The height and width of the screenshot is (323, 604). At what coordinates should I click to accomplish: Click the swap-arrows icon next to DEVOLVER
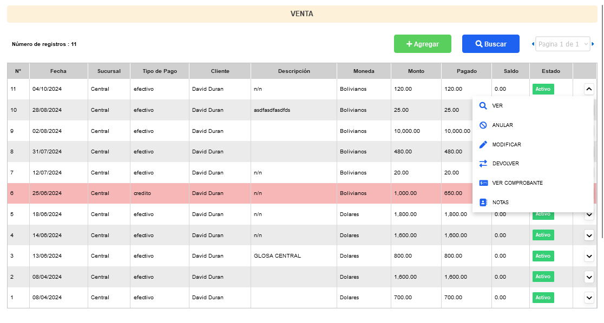pyautogui.click(x=483, y=164)
